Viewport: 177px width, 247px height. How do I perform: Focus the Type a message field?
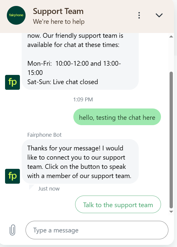pos(97,230)
